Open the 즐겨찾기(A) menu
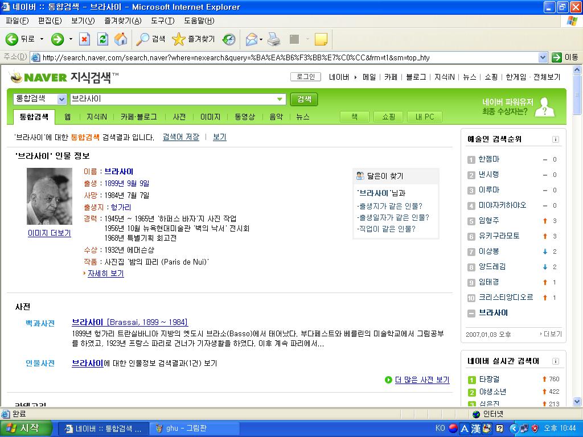 point(122,20)
